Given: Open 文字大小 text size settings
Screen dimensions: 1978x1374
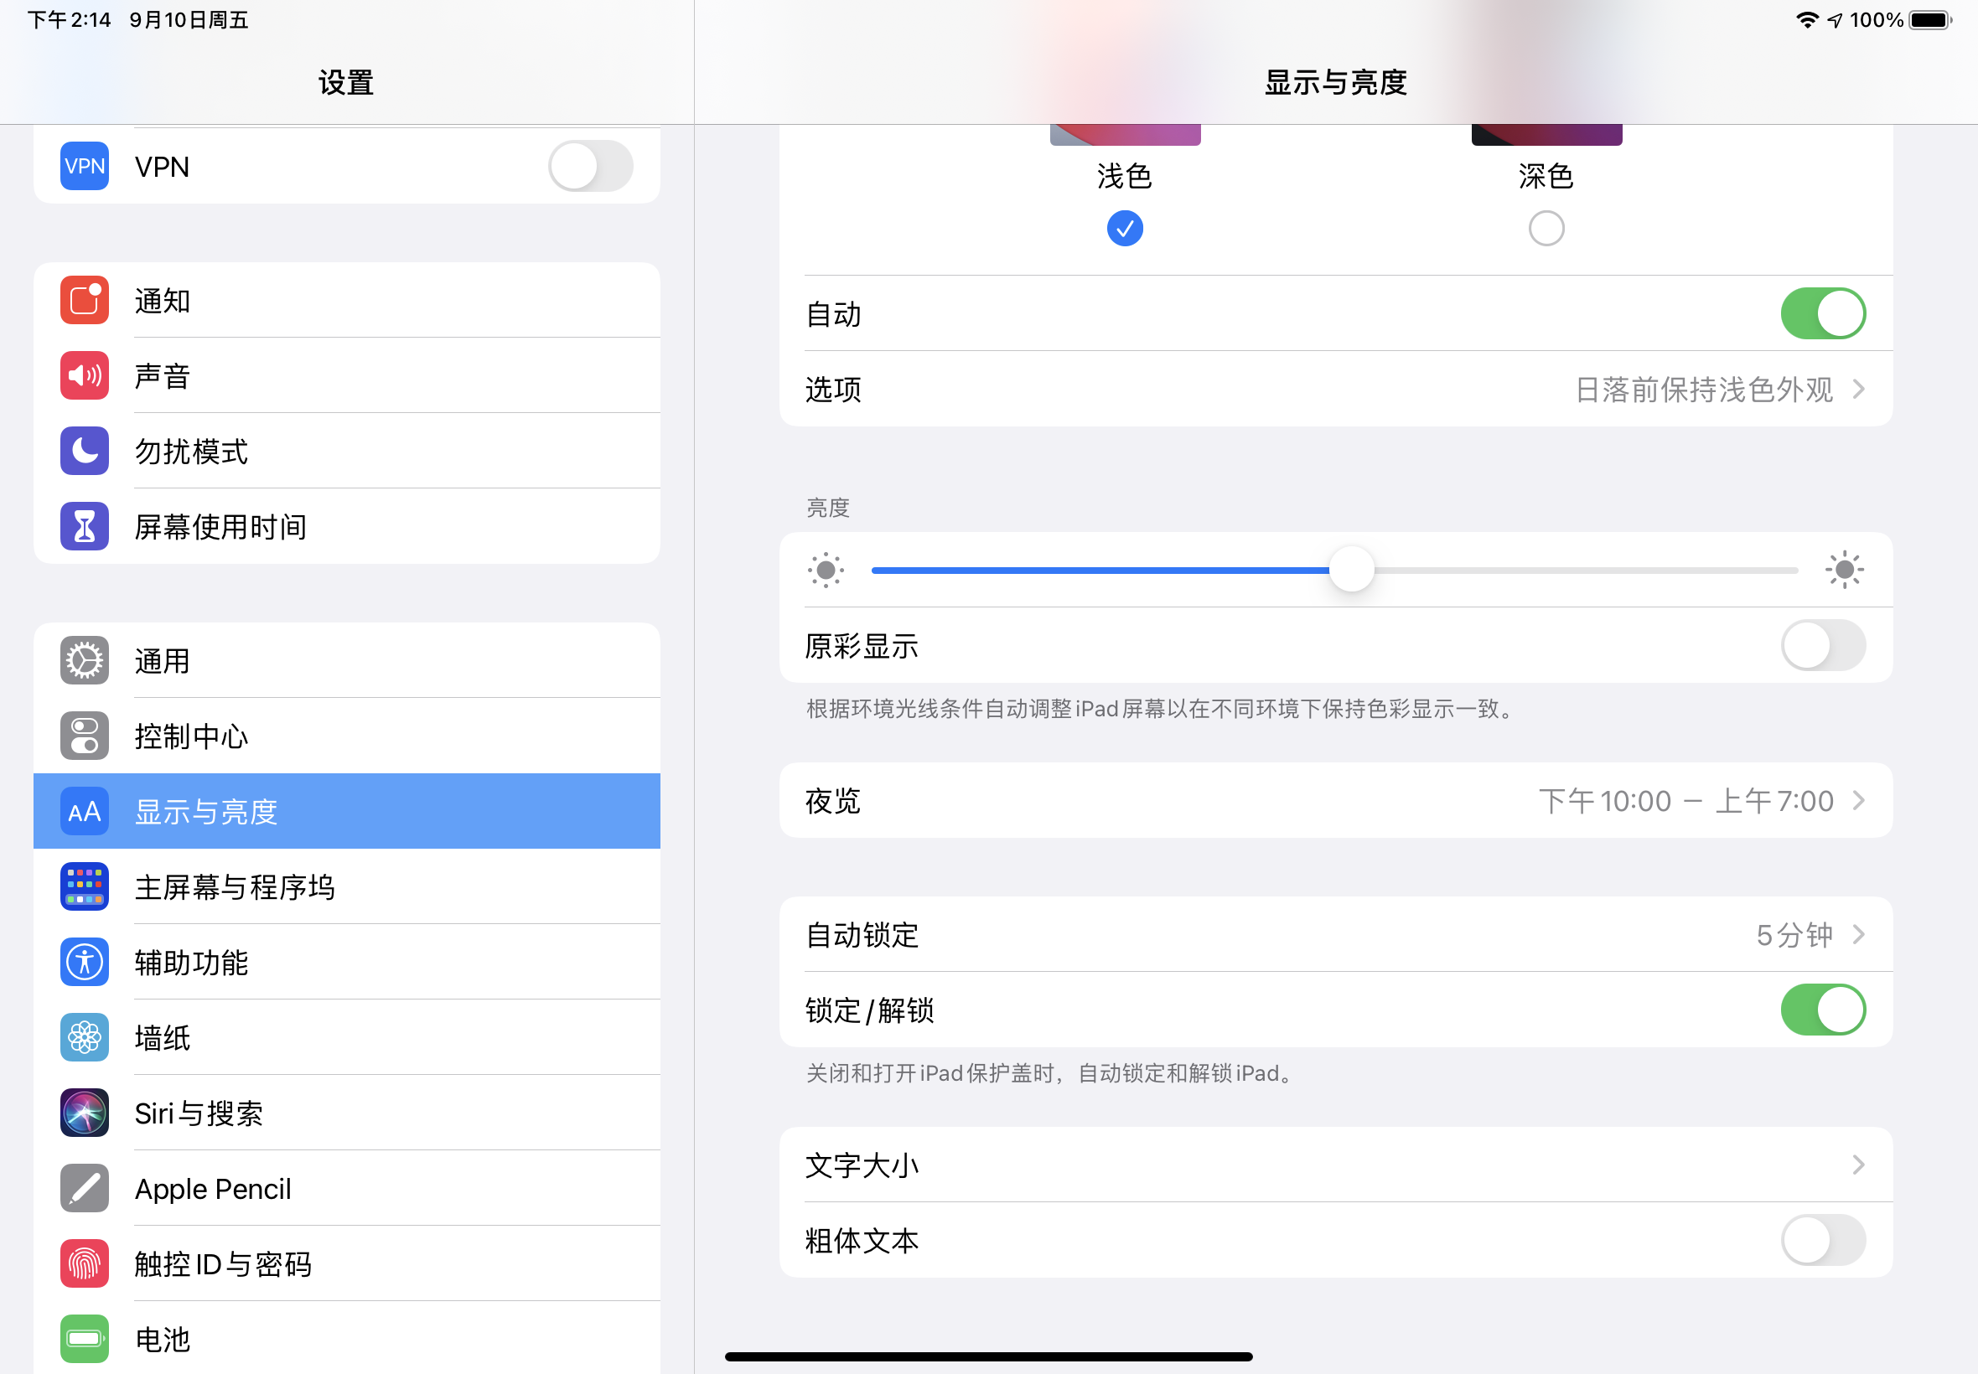Looking at the screenshot, I should tap(1335, 1165).
